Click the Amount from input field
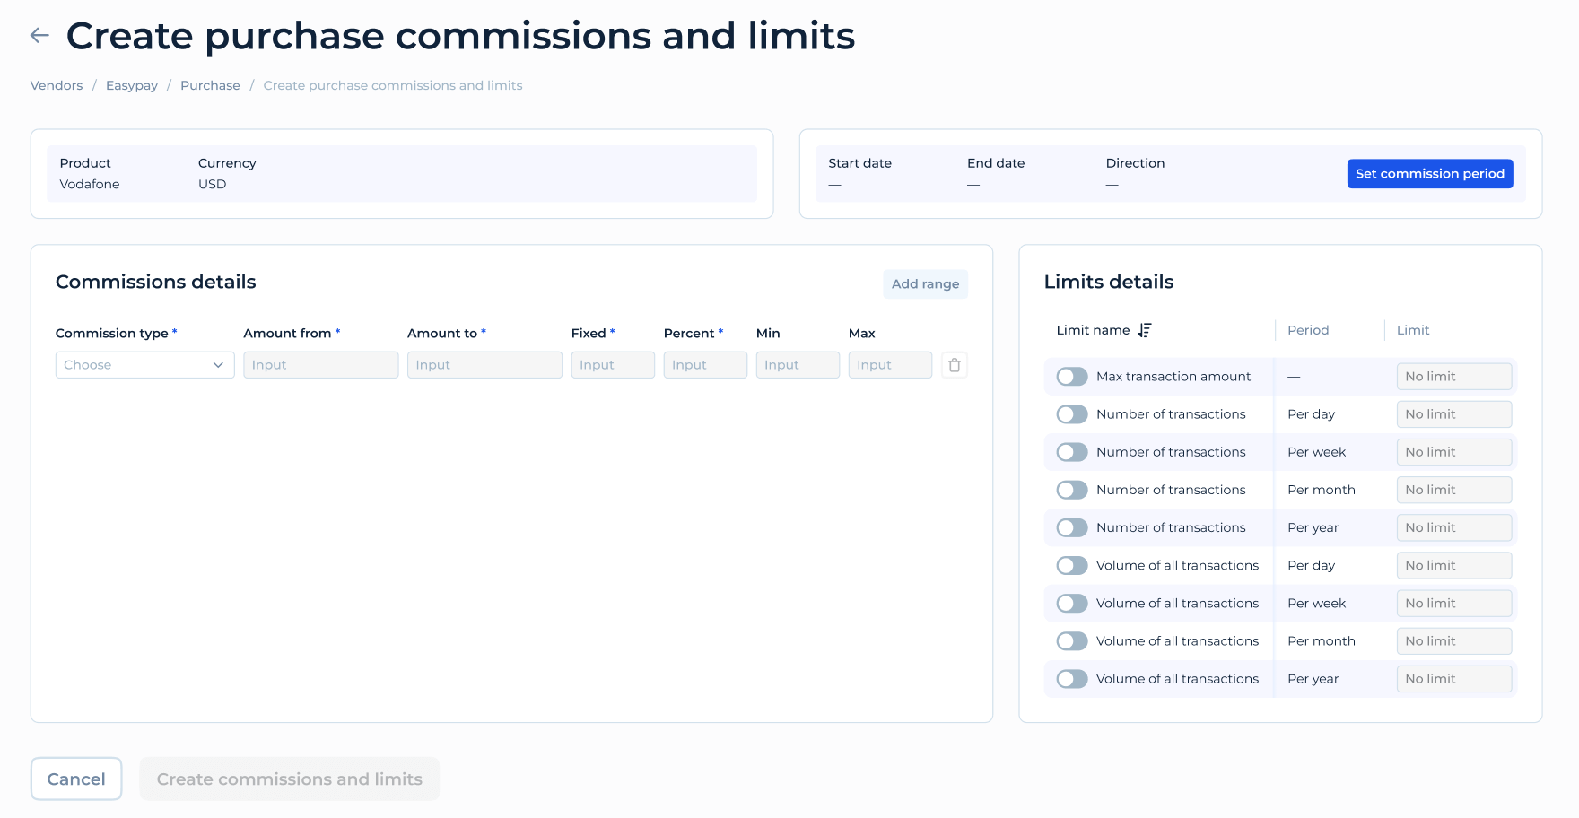The image size is (1579, 818). [x=320, y=365]
